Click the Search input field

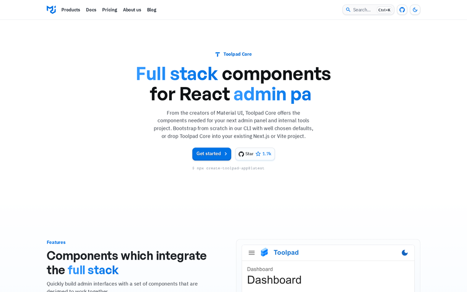368,10
